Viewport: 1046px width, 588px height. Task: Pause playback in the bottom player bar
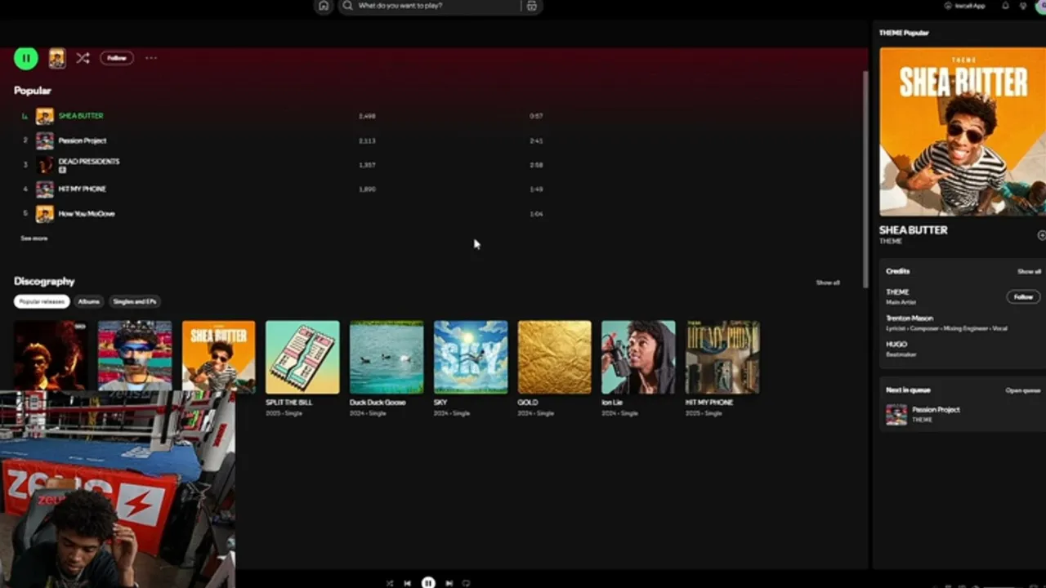click(428, 582)
